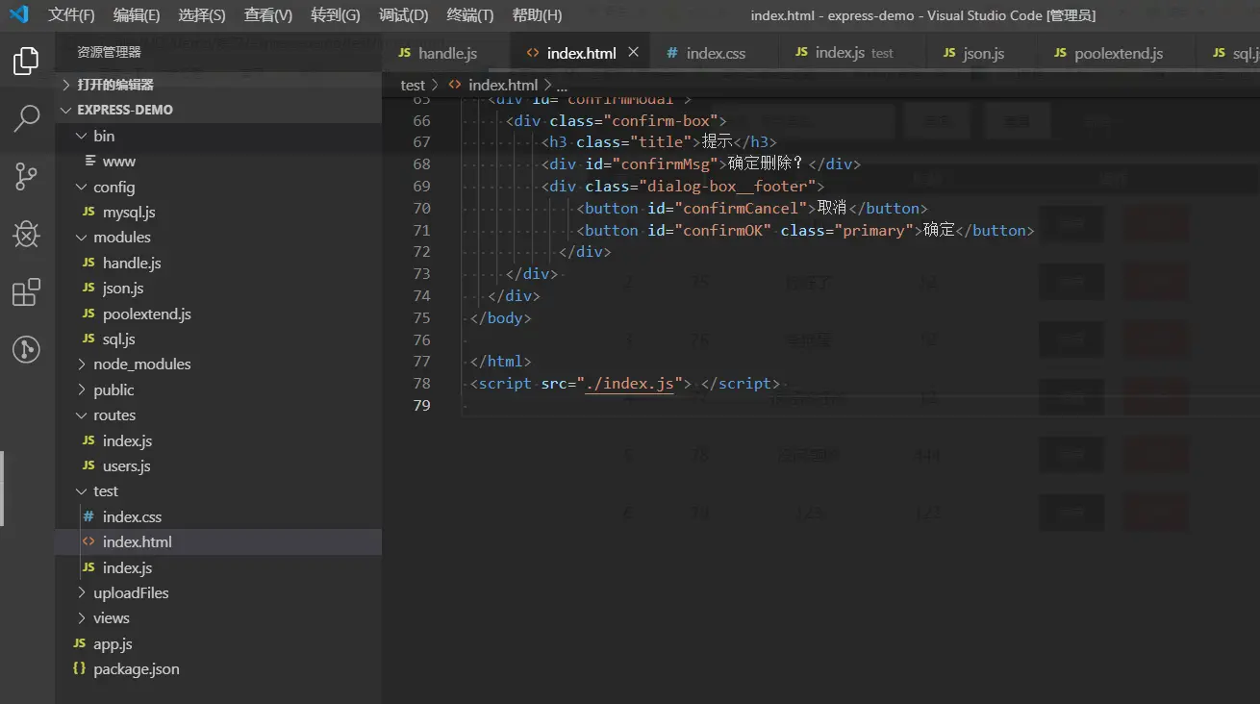1260x704 pixels.
Task: Open the 帮助(H) menu
Action: click(x=538, y=15)
